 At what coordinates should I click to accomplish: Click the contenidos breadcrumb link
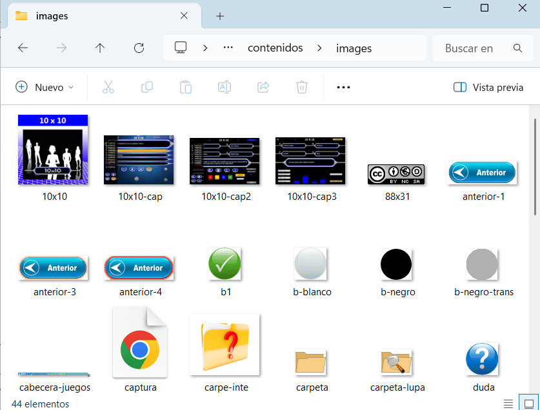275,48
